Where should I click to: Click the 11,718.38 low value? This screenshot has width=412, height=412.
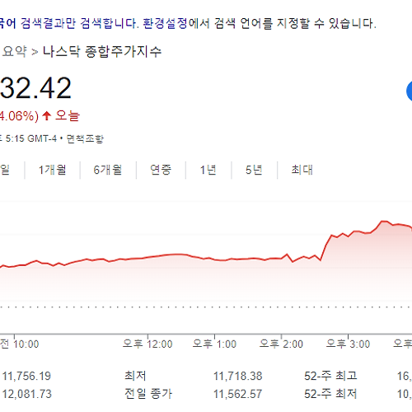[x=238, y=376]
